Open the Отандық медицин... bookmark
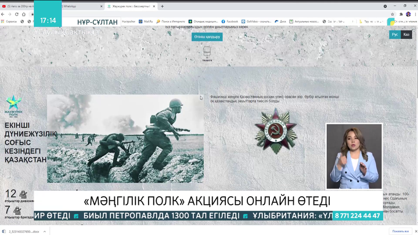This screenshot has height=235, width=418. point(203,21)
